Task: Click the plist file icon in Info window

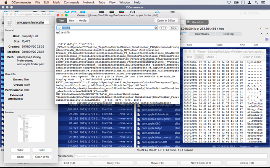Action: pyautogui.click(x=10, y=23)
